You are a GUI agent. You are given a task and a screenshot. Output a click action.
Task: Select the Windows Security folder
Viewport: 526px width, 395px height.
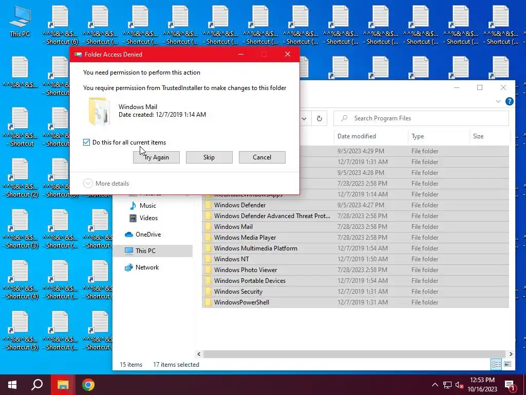[355, 292]
